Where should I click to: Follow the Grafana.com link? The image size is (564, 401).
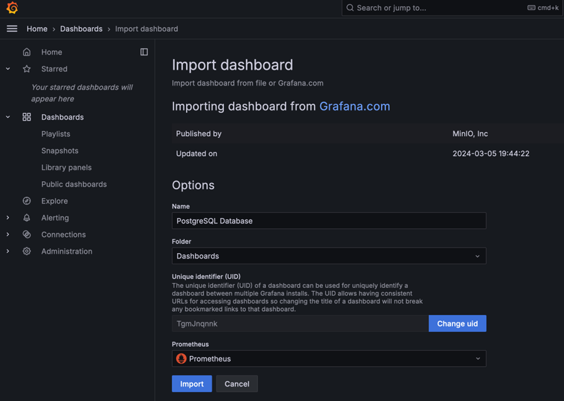pyautogui.click(x=354, y=106)
